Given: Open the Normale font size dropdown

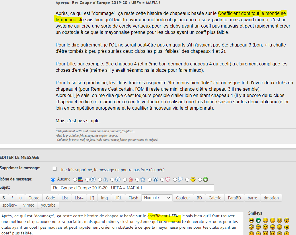Looking at the screenshot, I should click(157, 198).
